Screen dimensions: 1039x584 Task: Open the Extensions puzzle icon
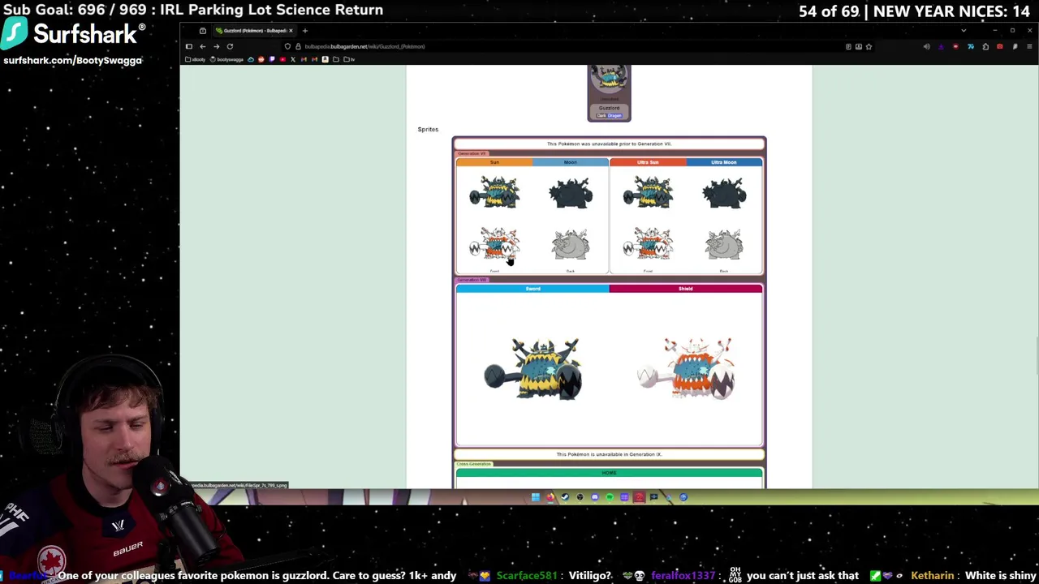[985, 46]
